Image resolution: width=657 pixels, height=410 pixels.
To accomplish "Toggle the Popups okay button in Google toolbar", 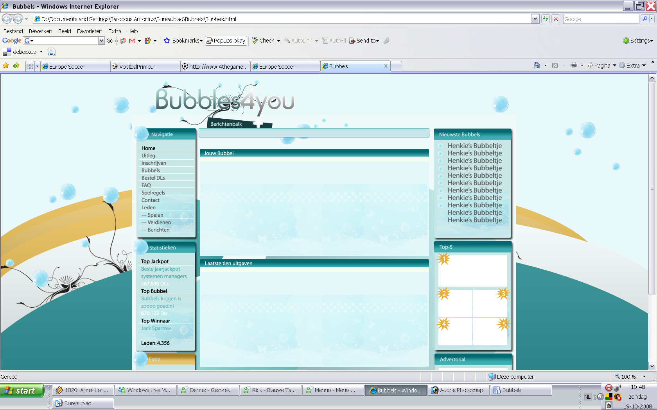I will coord(226,41).
